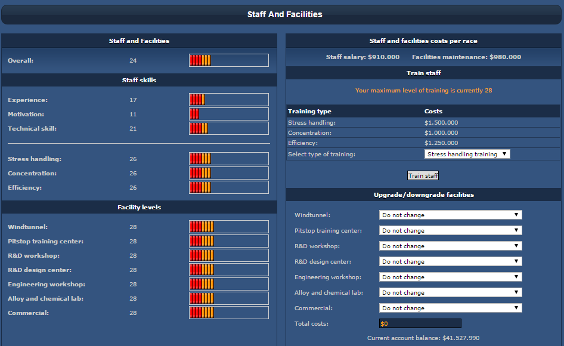This screenshot has height=346, width=564.
Task: Expand the R&D design center upgrade dropdown
Action: click(450, 261)
